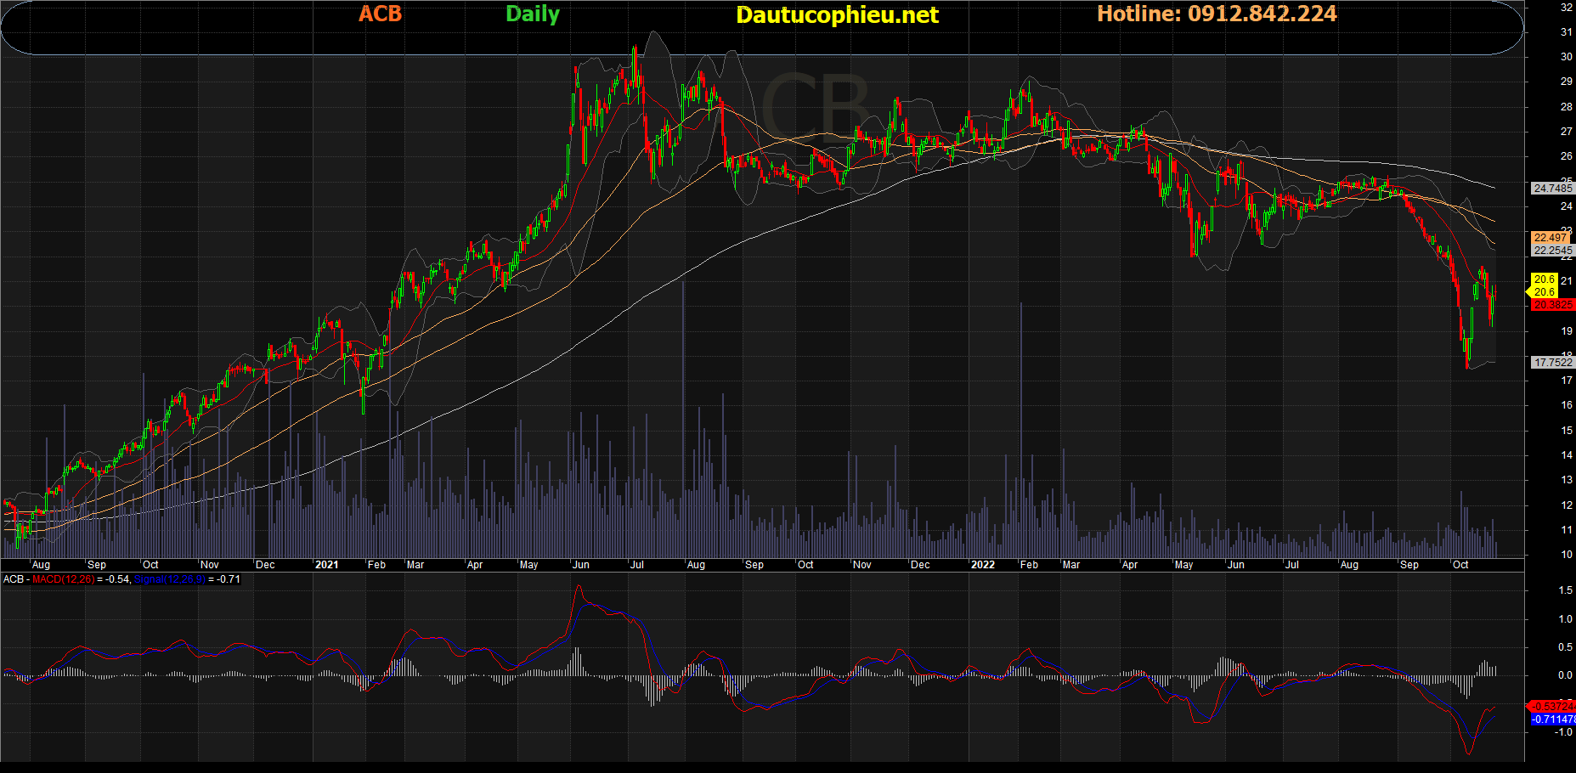The height and width of the screenshot is (773, 1576).
Task: Click the orange 22.497 price tag
Action: [x=1551, y=238]
